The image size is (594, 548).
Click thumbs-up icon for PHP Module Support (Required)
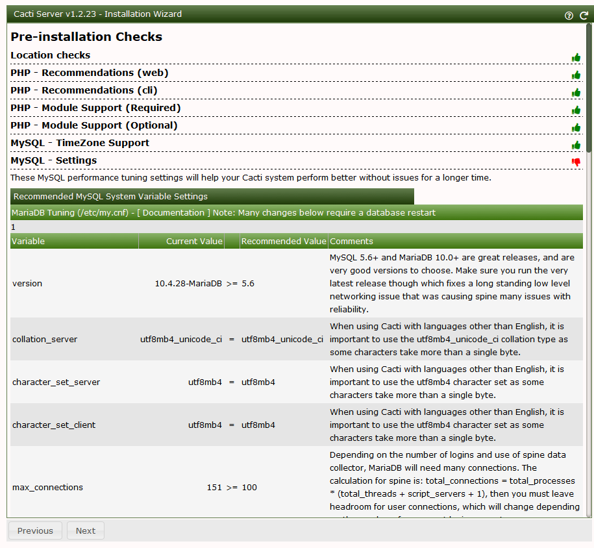(576, 110)
